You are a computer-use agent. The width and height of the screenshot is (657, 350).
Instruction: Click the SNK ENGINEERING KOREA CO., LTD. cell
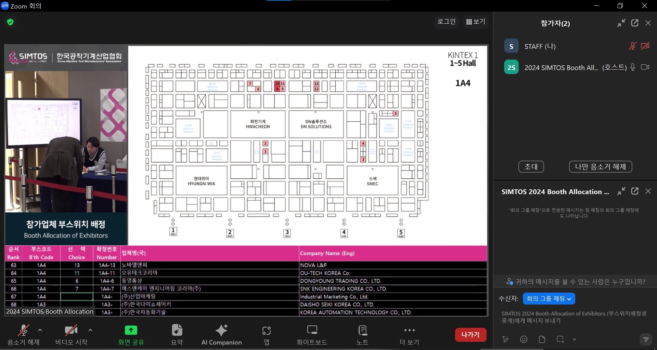[x=393, y=289]
